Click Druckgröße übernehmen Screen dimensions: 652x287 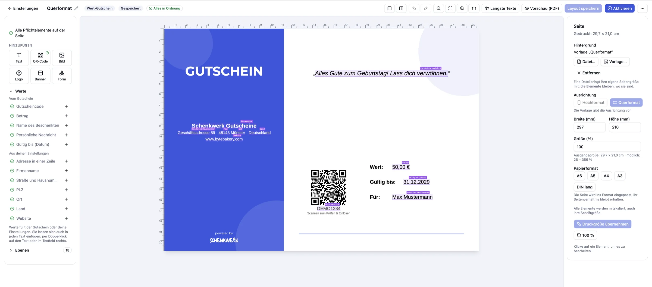[603, 224]
